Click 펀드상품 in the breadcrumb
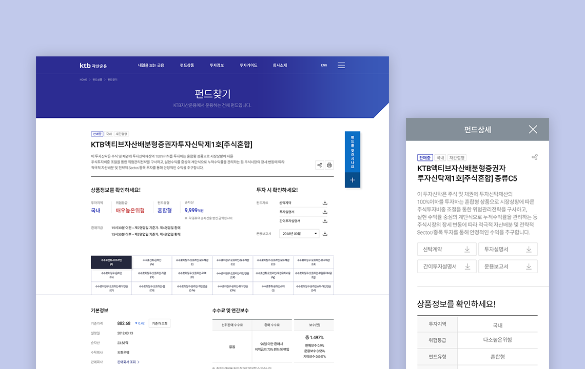 click(x=98, y=80)
